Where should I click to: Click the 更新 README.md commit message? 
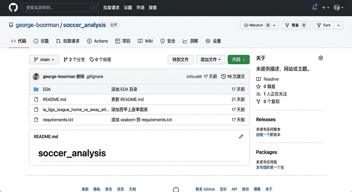click(x=127, y=99)
